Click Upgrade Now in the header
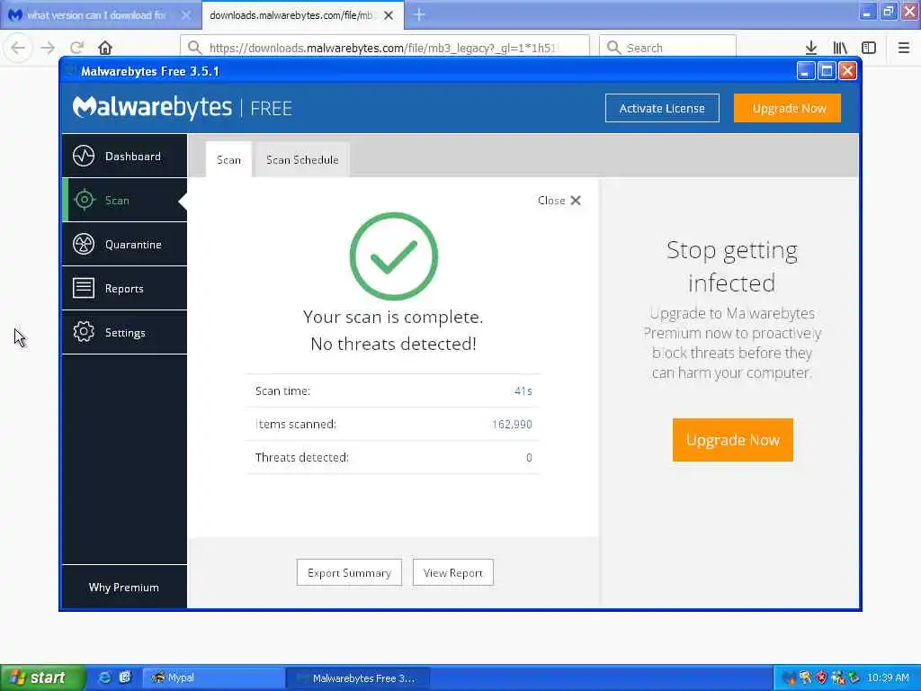Viewport: 921px width, 691px height. 787,108
